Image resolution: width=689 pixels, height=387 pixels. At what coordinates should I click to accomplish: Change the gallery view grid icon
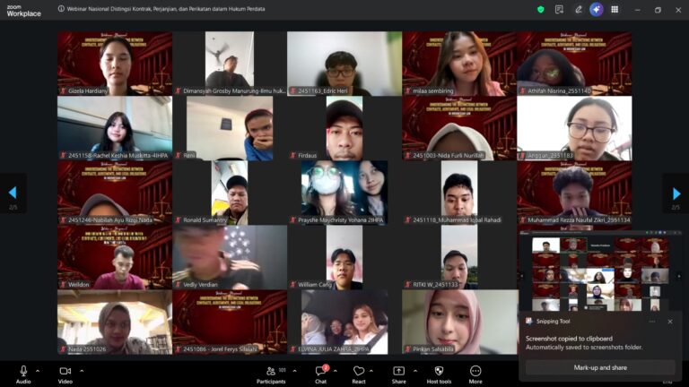[x=615, y=9]
